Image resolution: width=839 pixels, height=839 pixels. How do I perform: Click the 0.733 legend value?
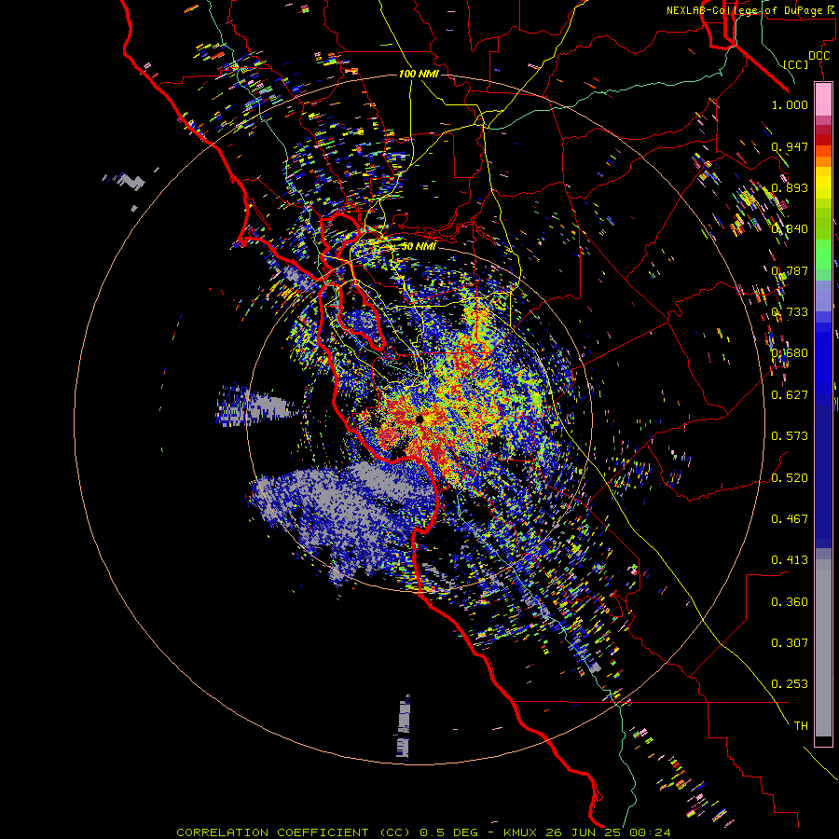790,312
